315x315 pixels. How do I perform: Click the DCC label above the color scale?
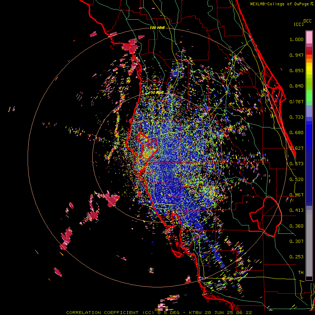308,21
